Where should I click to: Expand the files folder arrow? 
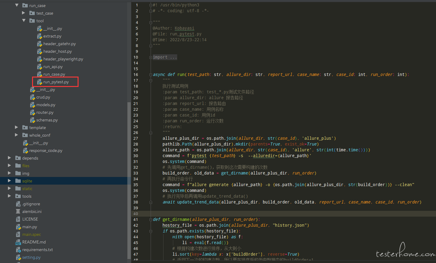(9, 165)
